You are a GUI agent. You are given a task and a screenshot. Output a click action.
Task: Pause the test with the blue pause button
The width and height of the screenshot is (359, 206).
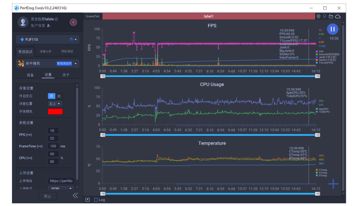(x=332, y=29)
